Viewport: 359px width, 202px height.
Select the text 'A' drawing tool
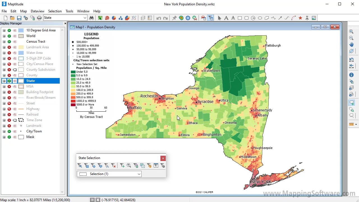point(226,18)
